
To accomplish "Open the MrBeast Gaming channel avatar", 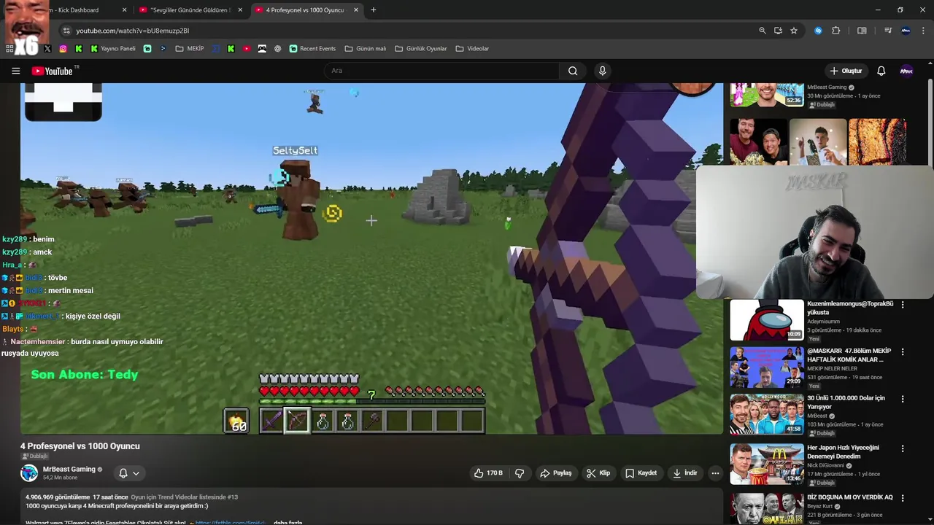I will click(29, 473).
